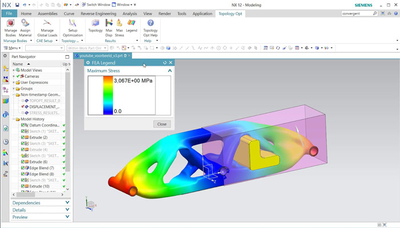This screenshot has width=400, height=228.
Task: Collapse the Maximum Stress section
Action: click(x=170, y=71)
